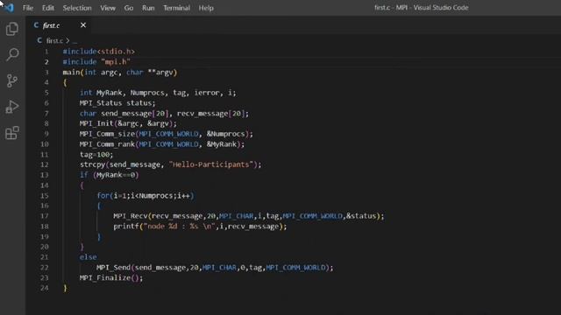Click on '"mpi.h"' string in line 2

116,62
